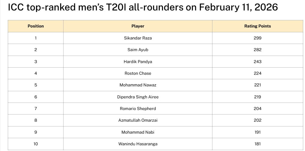This screenshot has height=151, width=305.
Task: Select the Romario Shepherd cell
Action: point(138,109)
